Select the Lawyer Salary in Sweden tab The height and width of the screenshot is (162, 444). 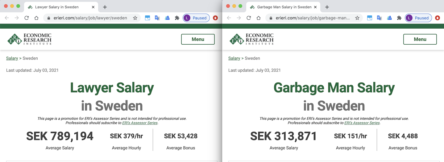click(57, 7)
